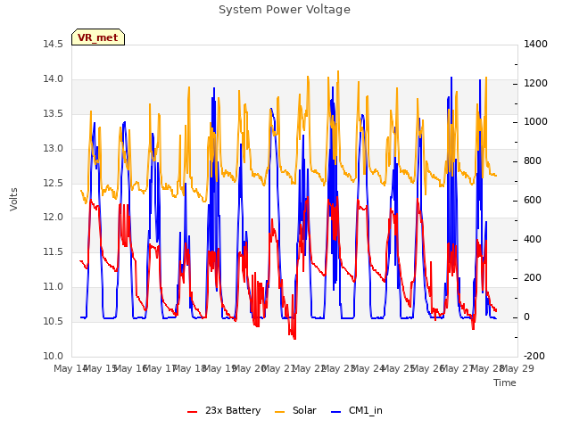
Task: Click the red 23x Battery legend swatch
Action: (193, 412)
